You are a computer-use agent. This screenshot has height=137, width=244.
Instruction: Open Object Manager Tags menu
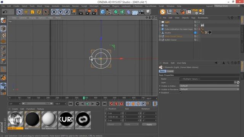point(193,18)
